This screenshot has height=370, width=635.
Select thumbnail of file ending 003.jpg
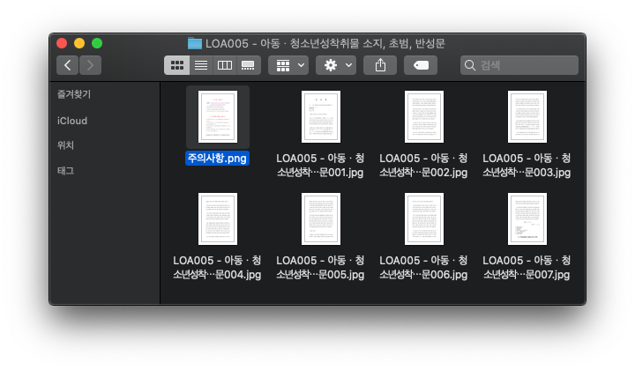pyautogui.click(x=527, y=117)
